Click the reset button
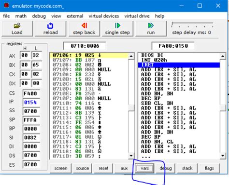The width and height of the screenshot is (229, 185). coord(103,168)
